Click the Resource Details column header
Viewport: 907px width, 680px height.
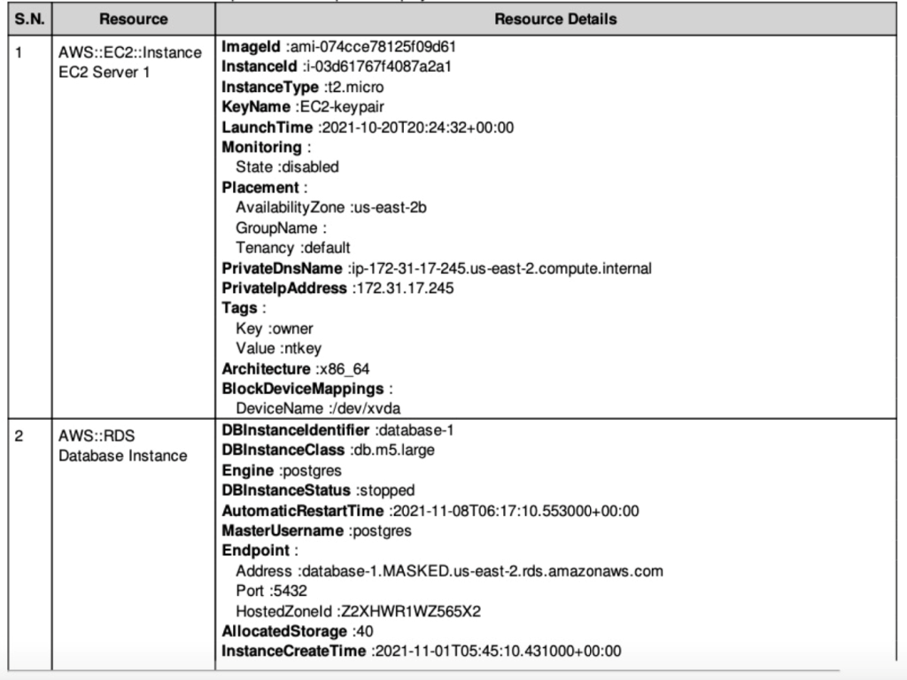click(555, 19)
